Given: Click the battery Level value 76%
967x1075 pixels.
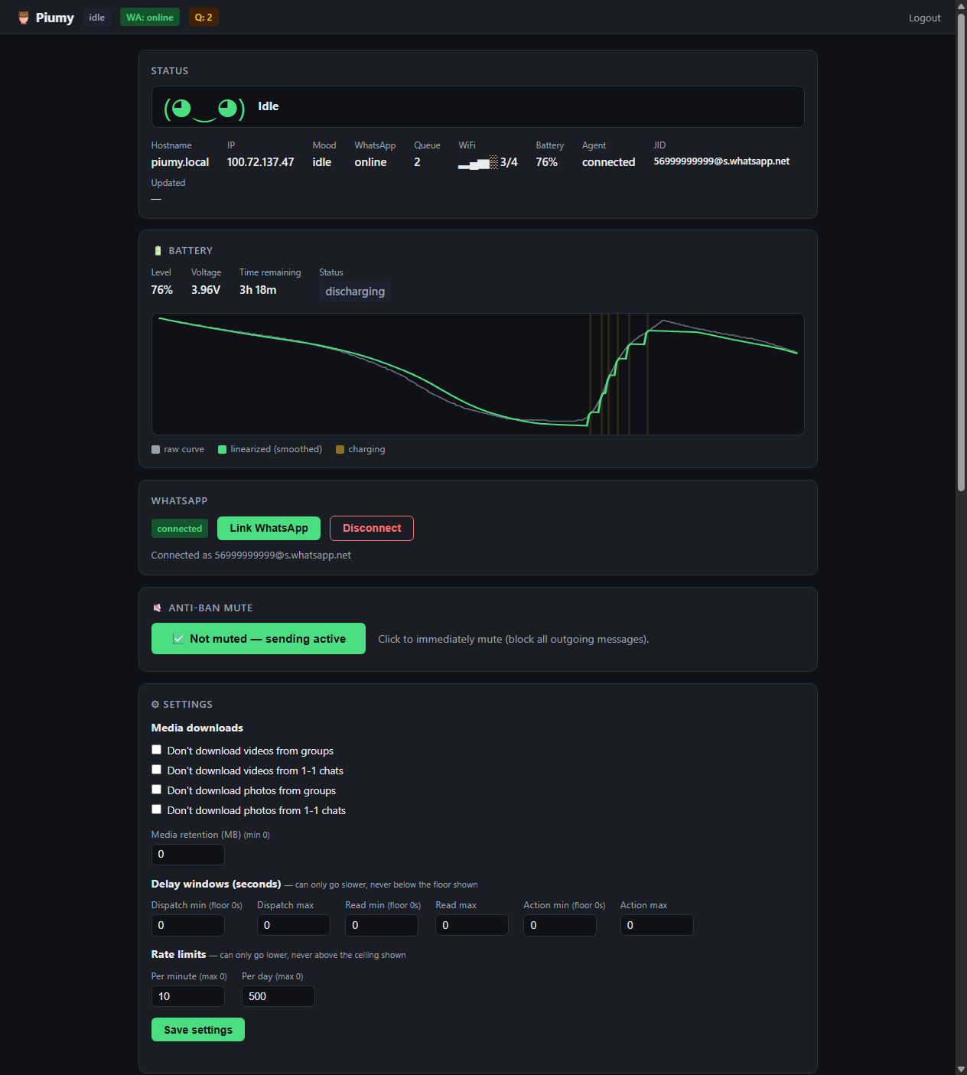Looking at the screenshot, I should tap(161, 290).
